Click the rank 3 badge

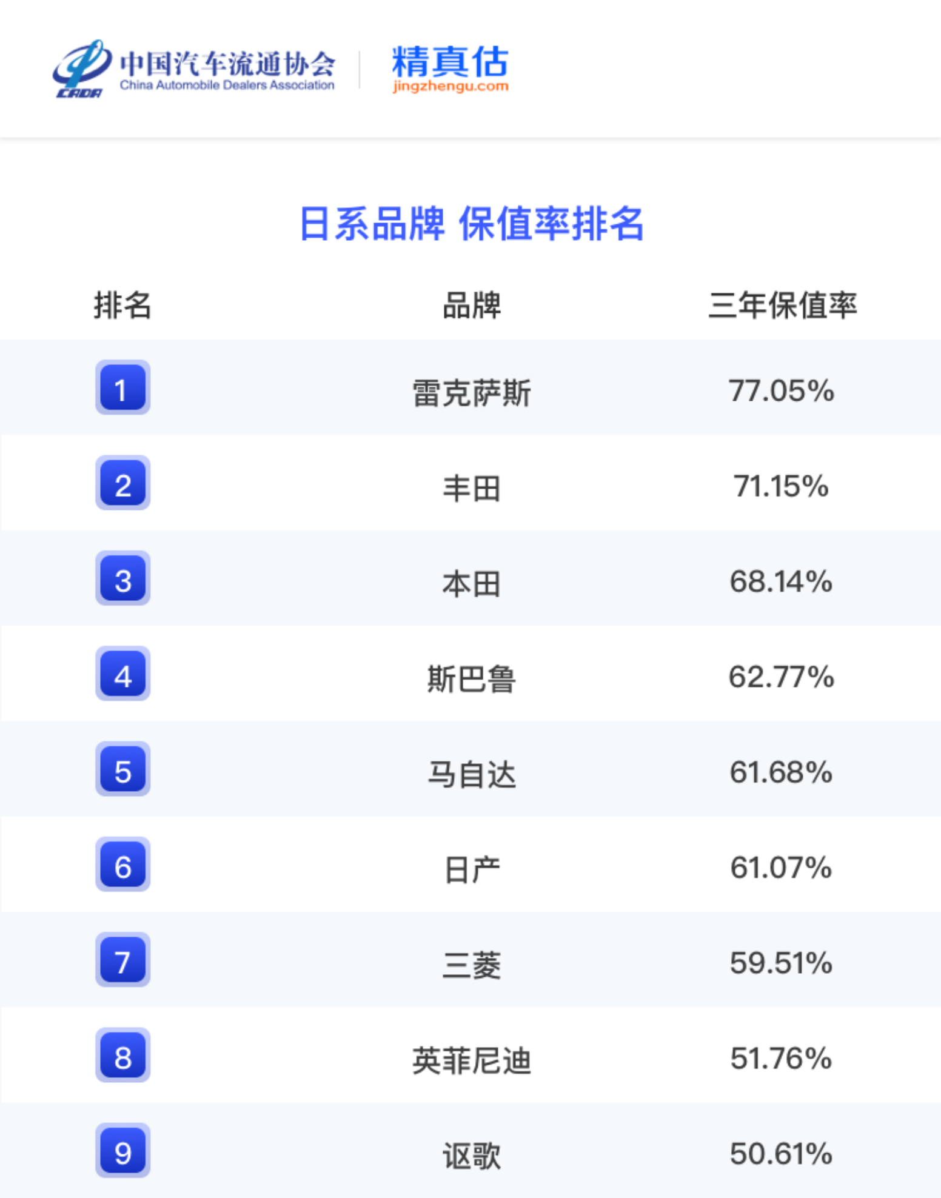(x=122, y=578)
